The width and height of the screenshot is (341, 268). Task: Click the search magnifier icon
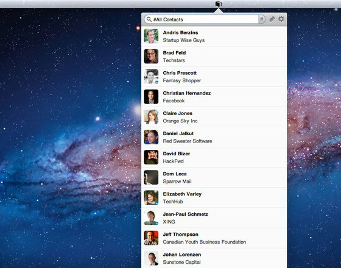tap(149, 19)
